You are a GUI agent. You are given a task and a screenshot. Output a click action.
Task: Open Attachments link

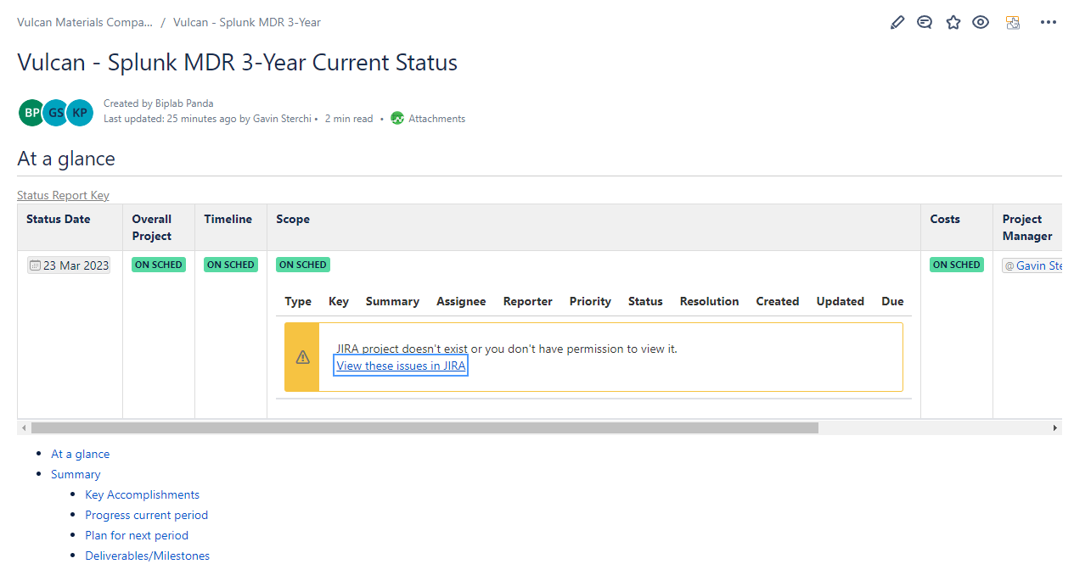436,119
